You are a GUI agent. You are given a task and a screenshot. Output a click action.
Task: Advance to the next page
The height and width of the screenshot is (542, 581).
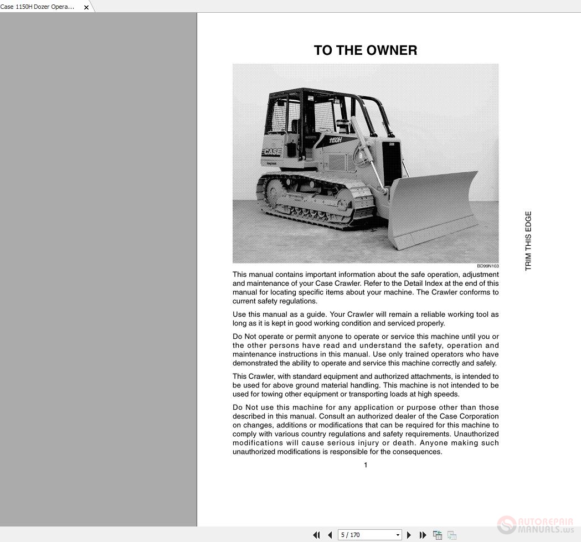(x=409, y=535)
